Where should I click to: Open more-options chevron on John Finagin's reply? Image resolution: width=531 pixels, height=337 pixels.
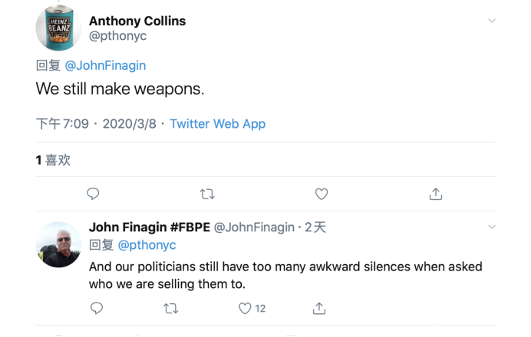[x=492, y=227]
